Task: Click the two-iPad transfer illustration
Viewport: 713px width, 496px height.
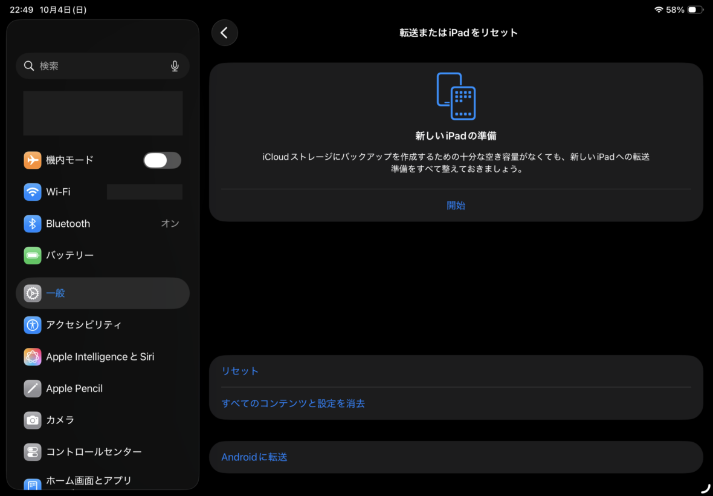Action: pos(456,96)
